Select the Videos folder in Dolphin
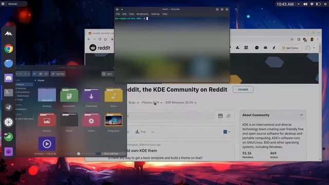 pos(92,122)
